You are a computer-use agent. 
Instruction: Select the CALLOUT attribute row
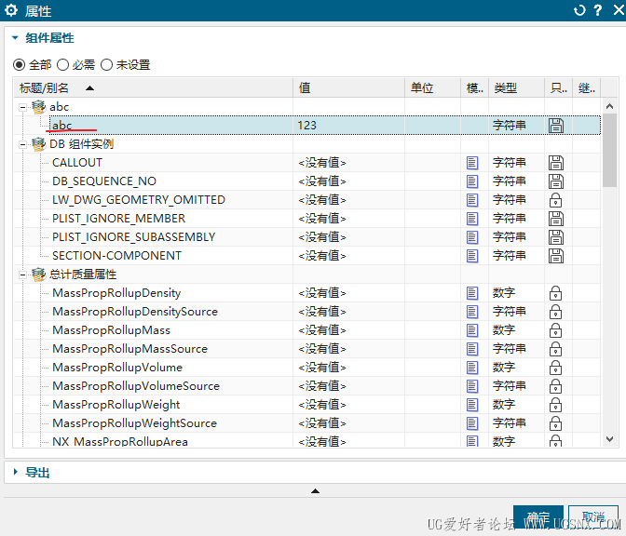pyautogui.click(x=307, y=163)
